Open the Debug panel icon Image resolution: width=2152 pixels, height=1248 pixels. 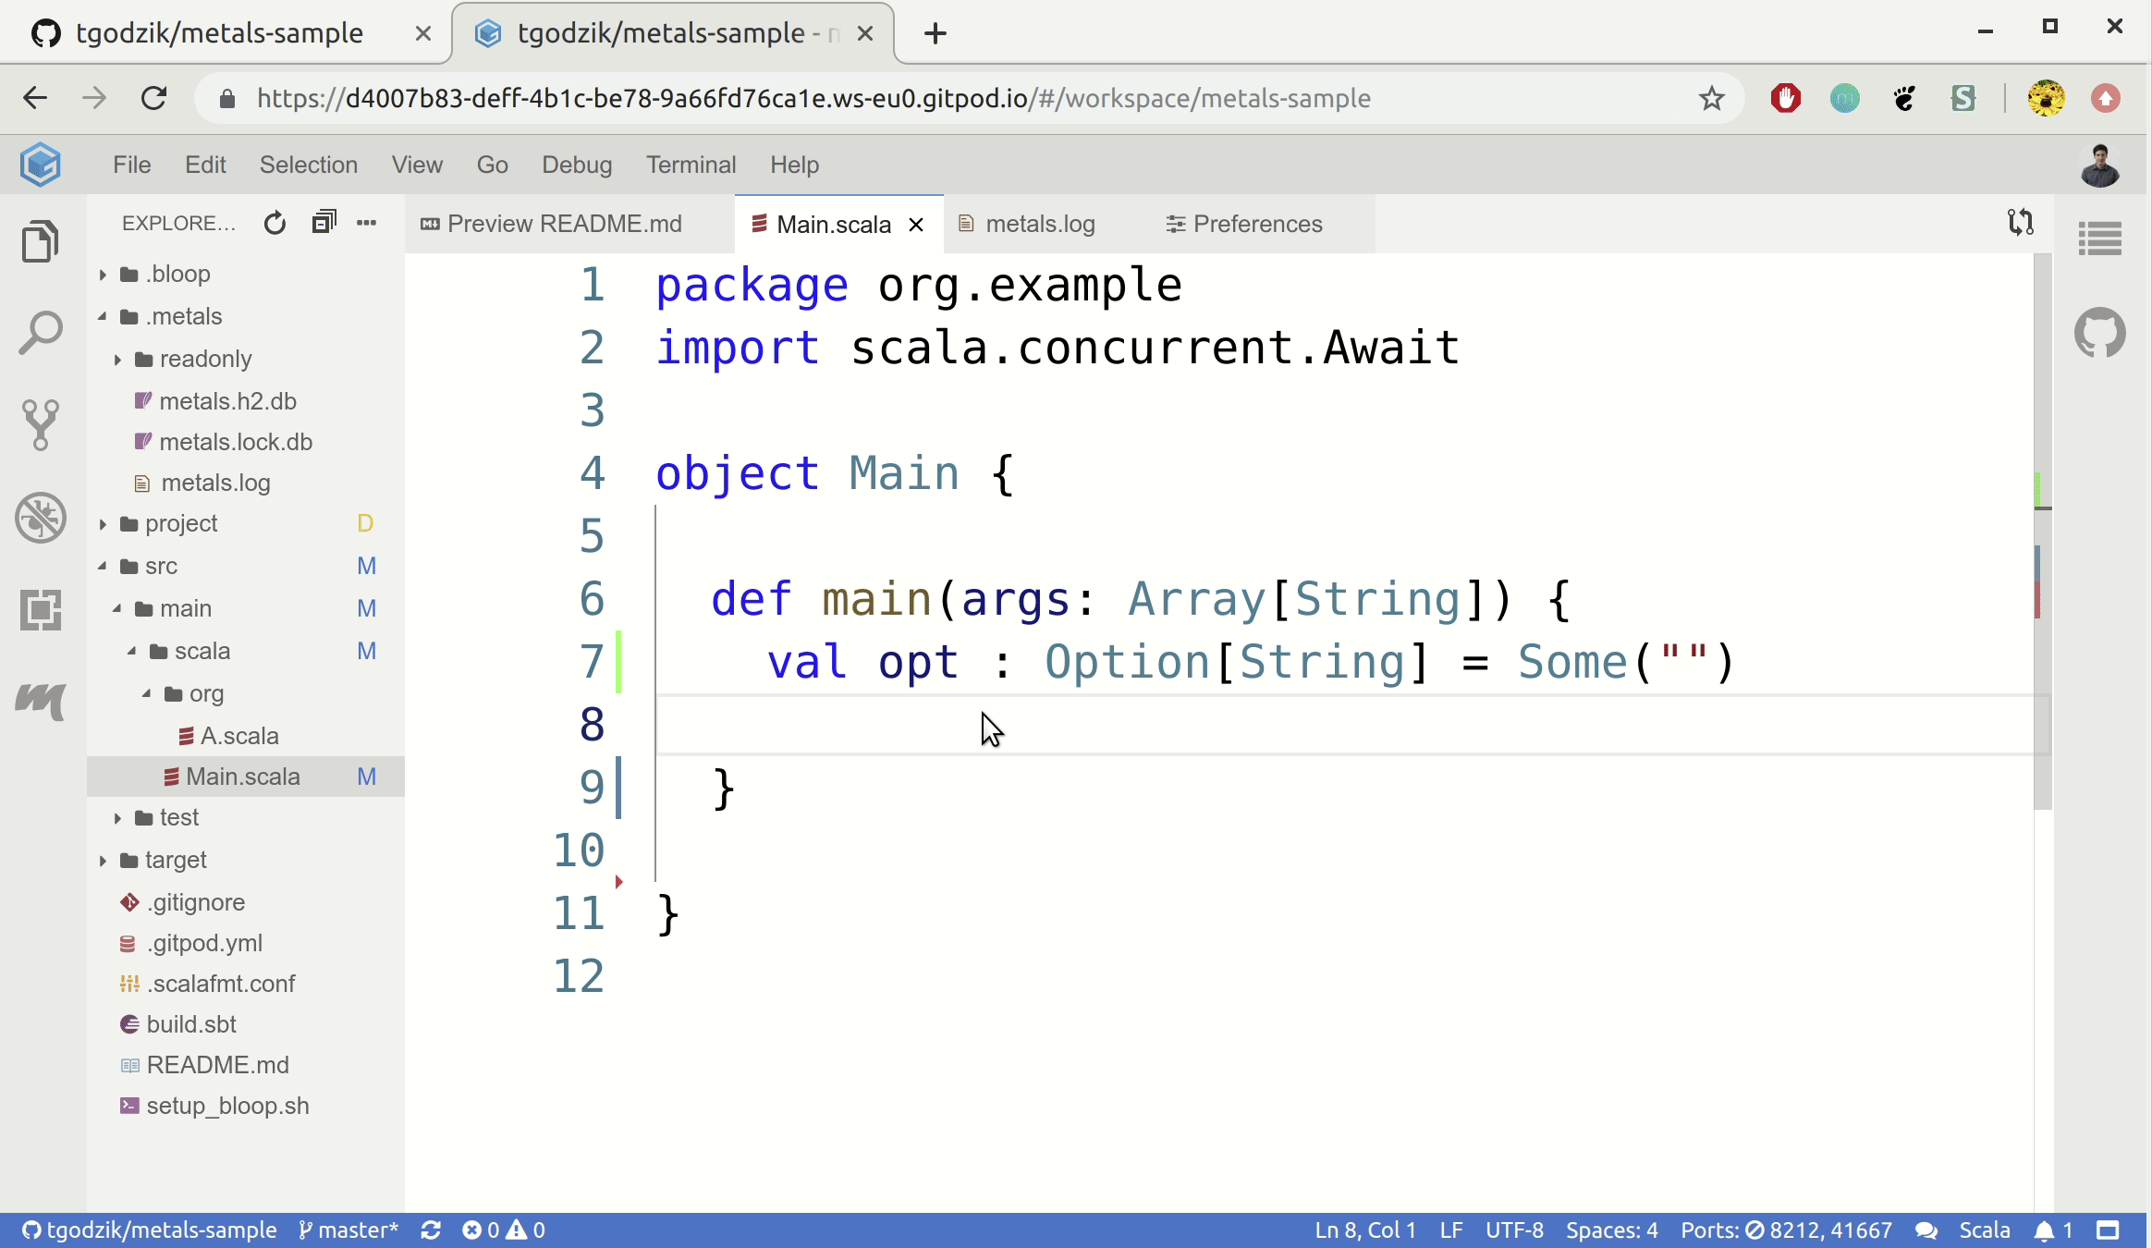41,517
